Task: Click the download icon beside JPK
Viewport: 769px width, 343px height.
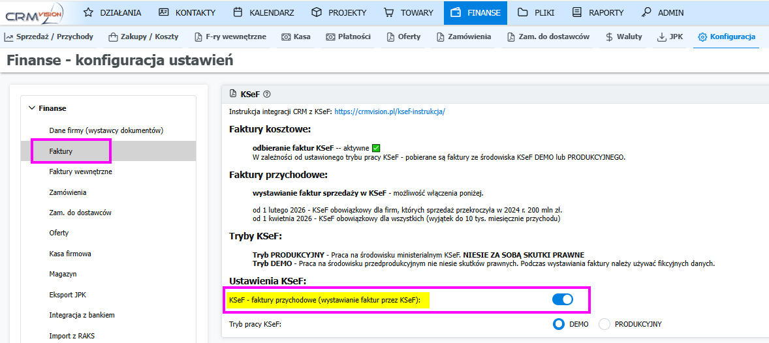Action: [662, 37]
